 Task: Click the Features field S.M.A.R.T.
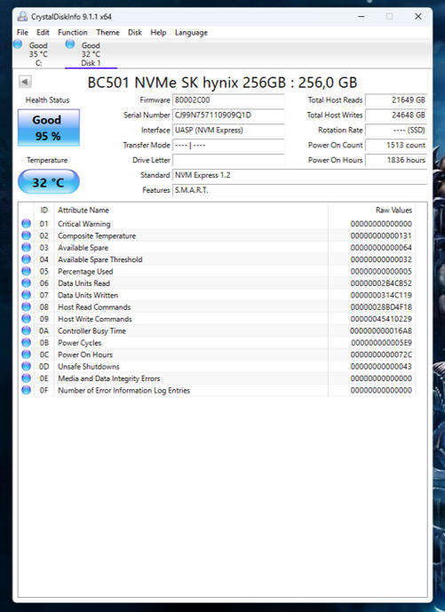pos(300,190)
